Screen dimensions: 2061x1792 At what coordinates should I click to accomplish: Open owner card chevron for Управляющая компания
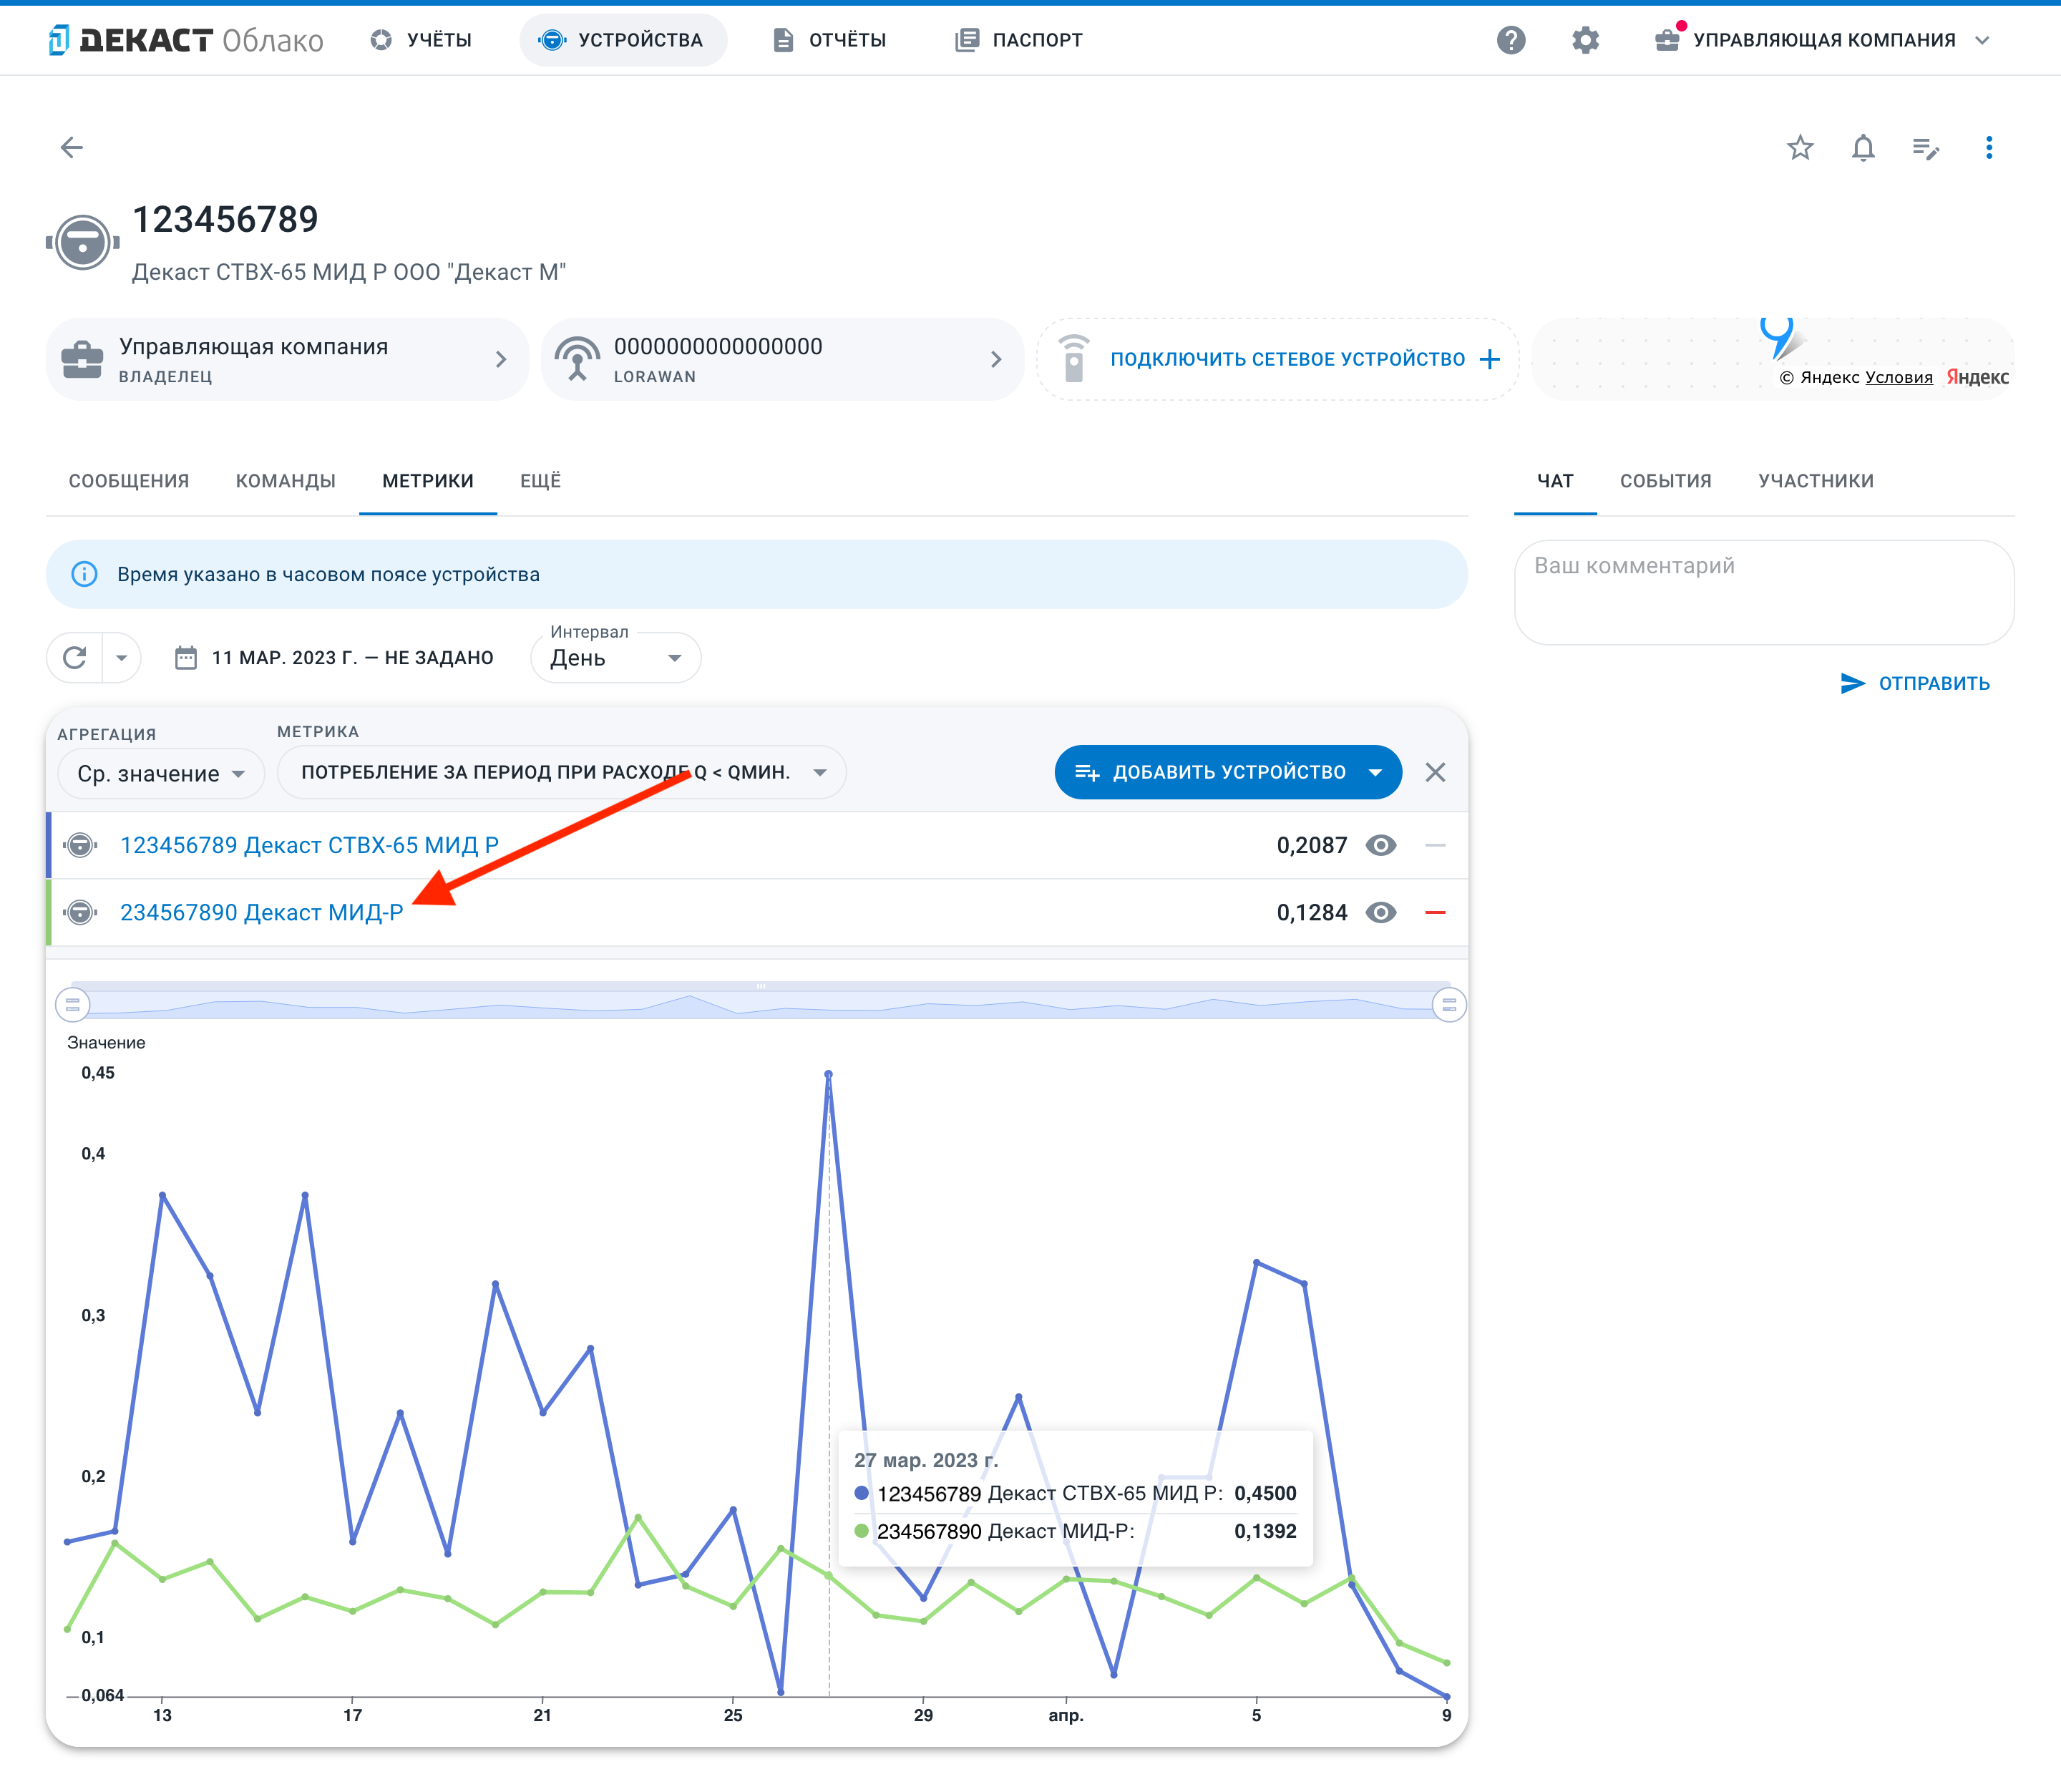click(501, 359)
